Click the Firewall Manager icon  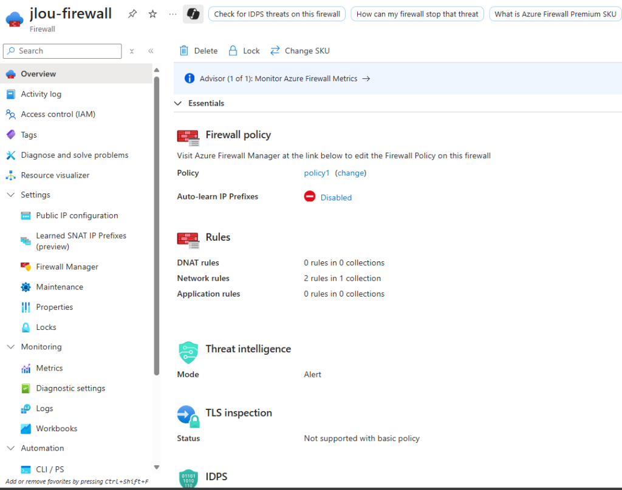(26, 267)
